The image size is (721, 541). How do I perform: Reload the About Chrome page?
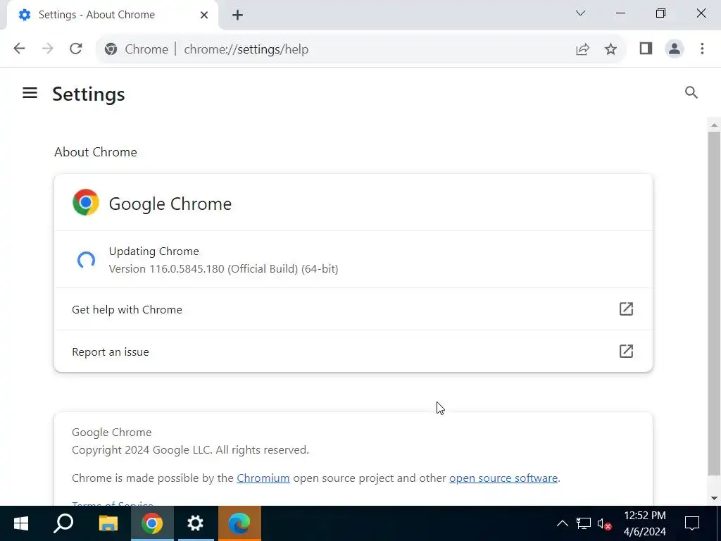76,49
